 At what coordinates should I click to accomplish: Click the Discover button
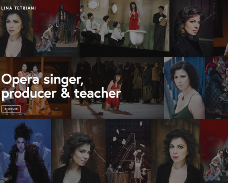11,109
